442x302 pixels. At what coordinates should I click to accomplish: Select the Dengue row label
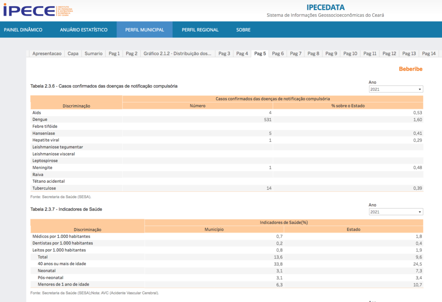pyautogui.click(x=40, y=120)
